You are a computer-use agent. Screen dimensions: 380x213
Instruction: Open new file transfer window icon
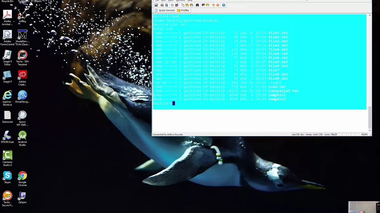(208, 5)
